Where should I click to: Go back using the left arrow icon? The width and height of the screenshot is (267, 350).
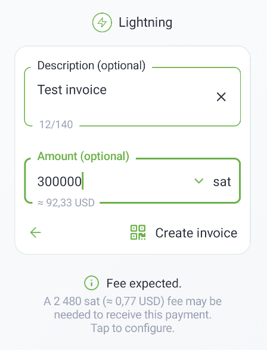35,232
